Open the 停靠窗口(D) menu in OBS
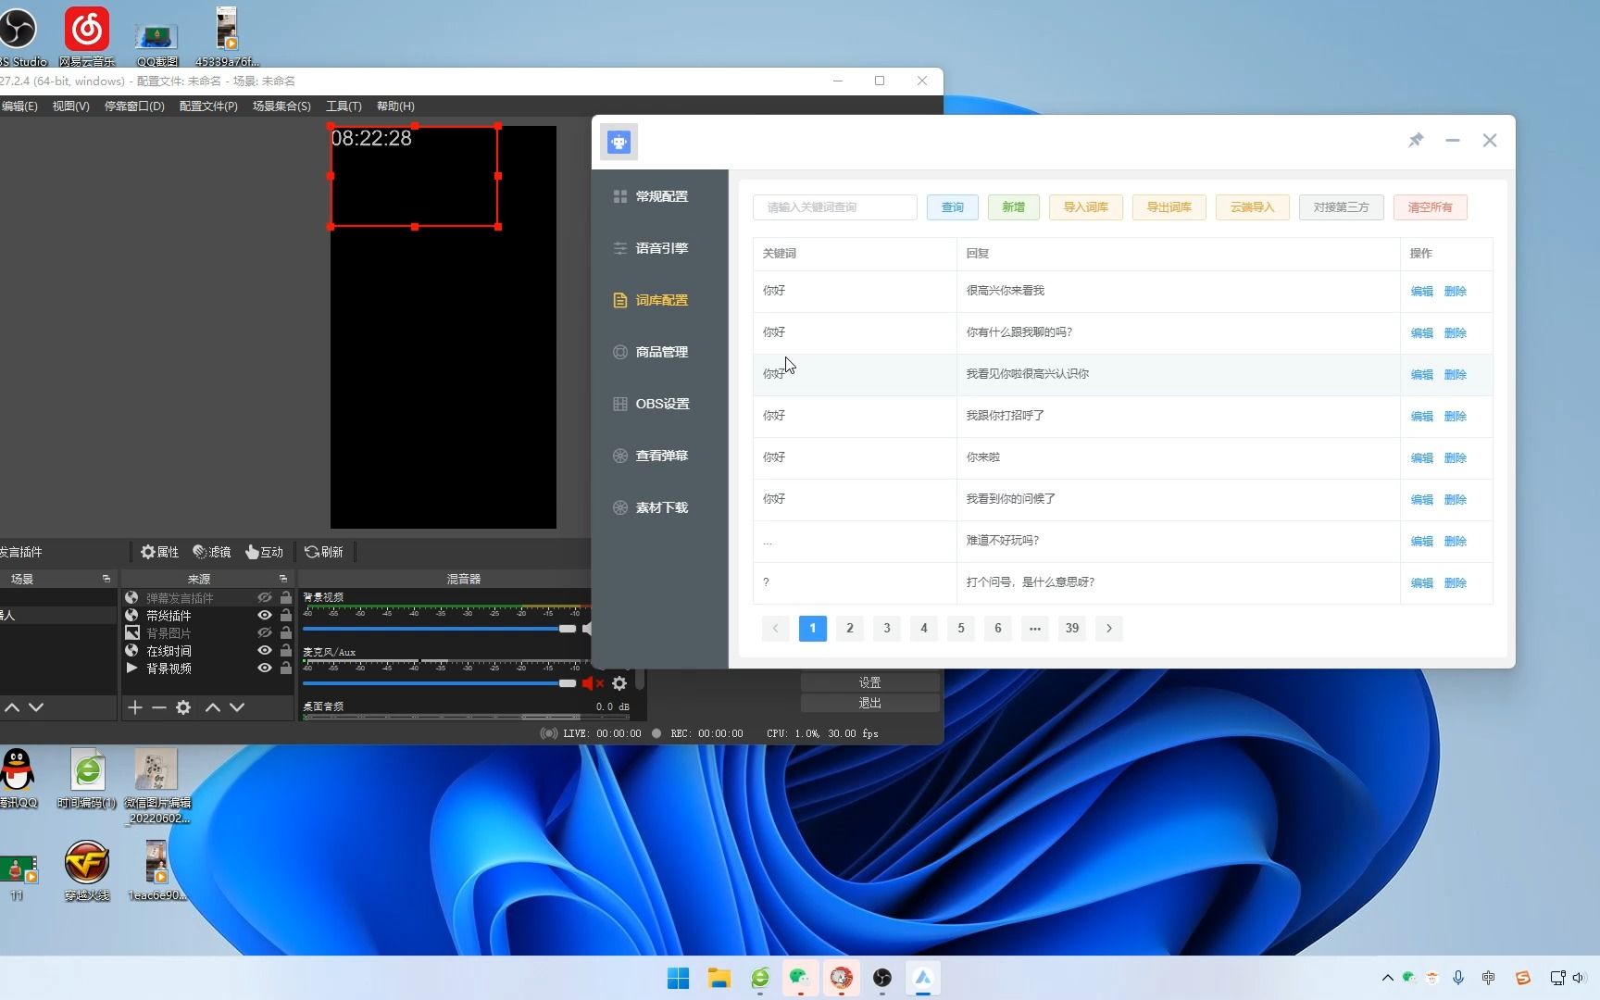Viewport: 1600px width, 1000px height. tap(134, 106)
